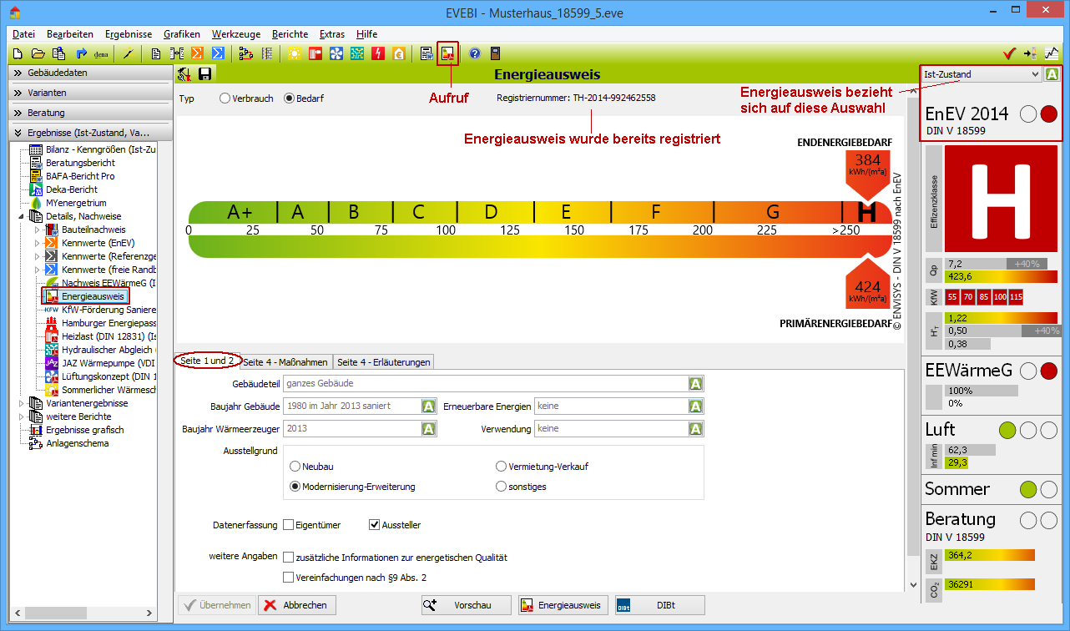Enable Vereinfachungen nach §9 Abs. 2

pos(288,578)
